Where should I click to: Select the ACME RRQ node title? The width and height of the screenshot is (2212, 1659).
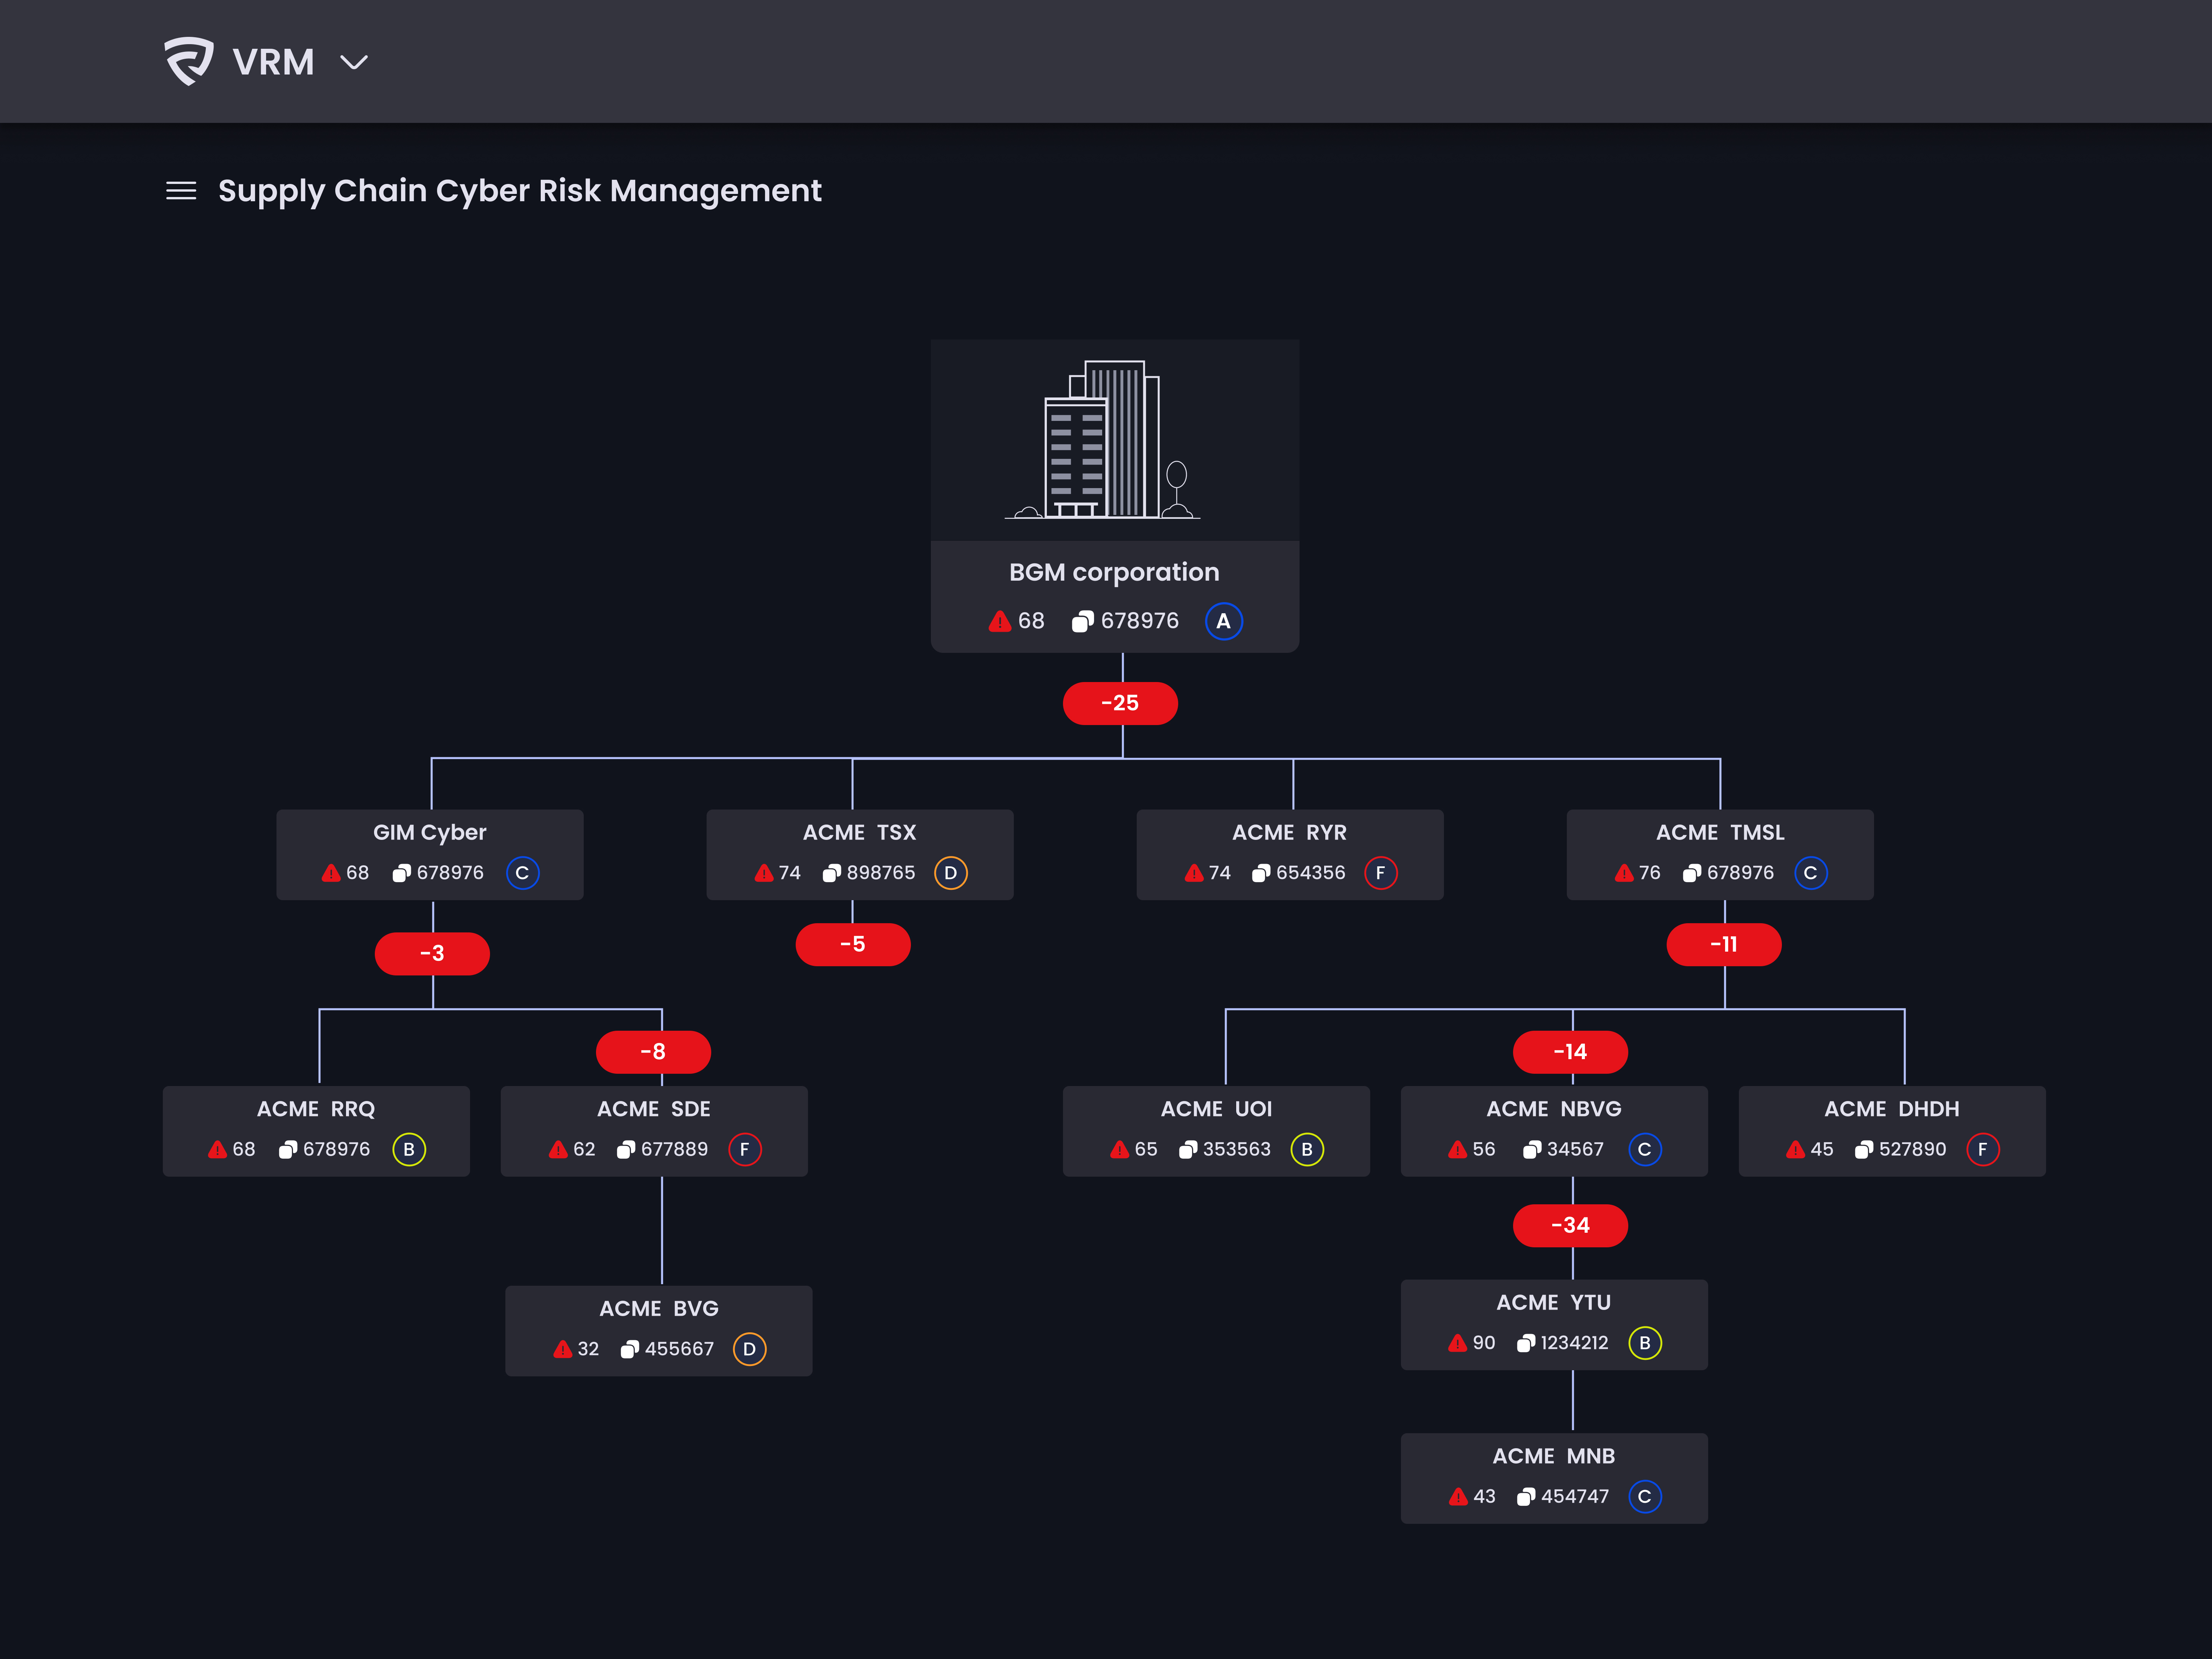316,1109
